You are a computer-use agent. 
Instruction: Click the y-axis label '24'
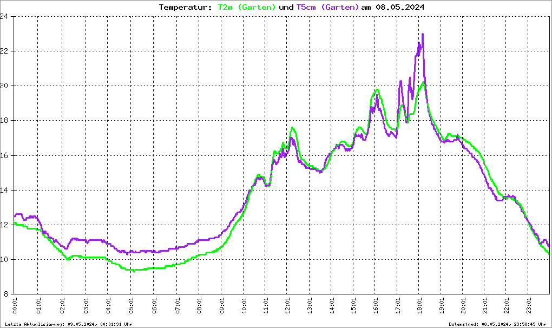tap(4, 16)
